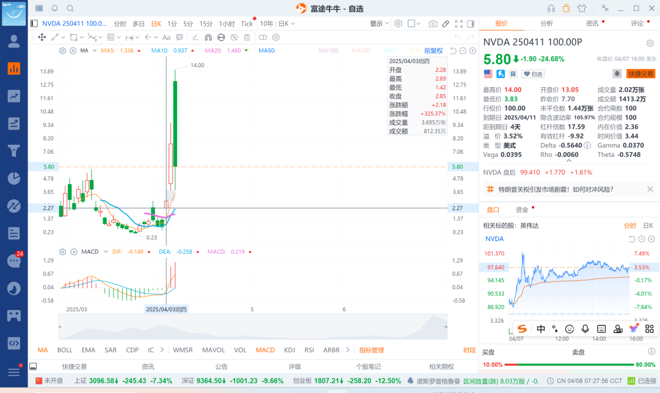Open the 显示 display dropdown
660x393 pixels.
tap(380, 24)
